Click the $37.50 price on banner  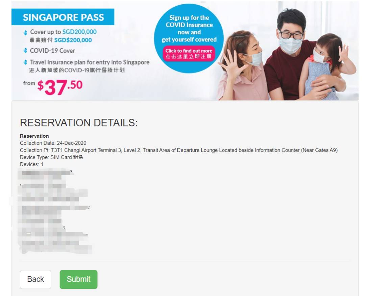point(60,87)
